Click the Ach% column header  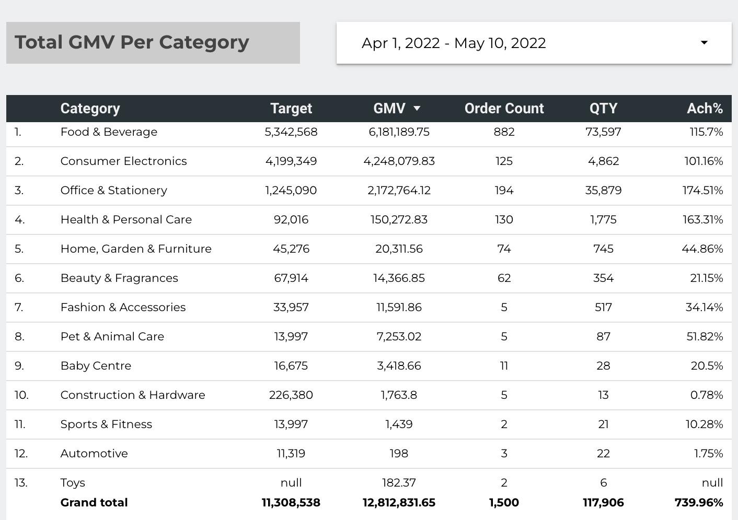tap(705, 109)
